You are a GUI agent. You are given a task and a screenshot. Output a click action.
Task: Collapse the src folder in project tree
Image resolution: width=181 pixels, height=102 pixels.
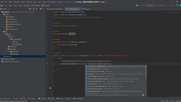tap(2, 31)
